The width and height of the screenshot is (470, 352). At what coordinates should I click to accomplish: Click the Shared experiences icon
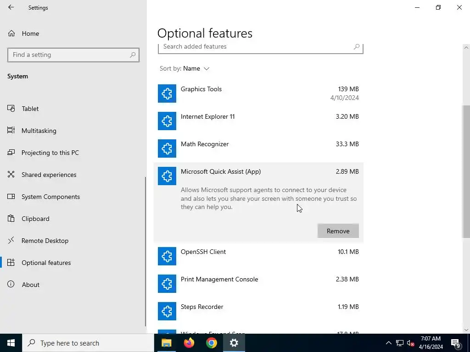(11, 174)
